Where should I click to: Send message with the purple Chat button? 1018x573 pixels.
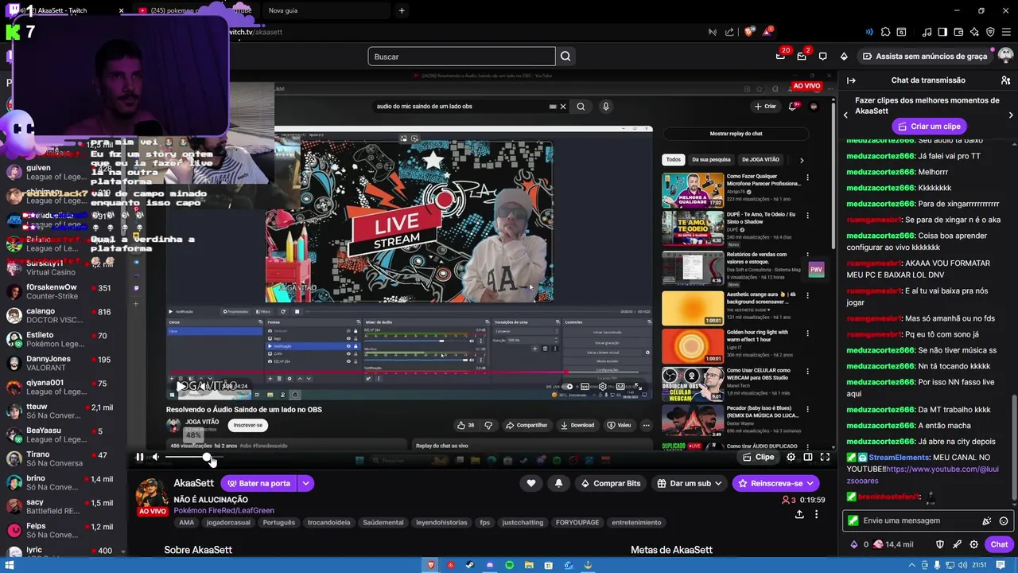coord(999,544)
